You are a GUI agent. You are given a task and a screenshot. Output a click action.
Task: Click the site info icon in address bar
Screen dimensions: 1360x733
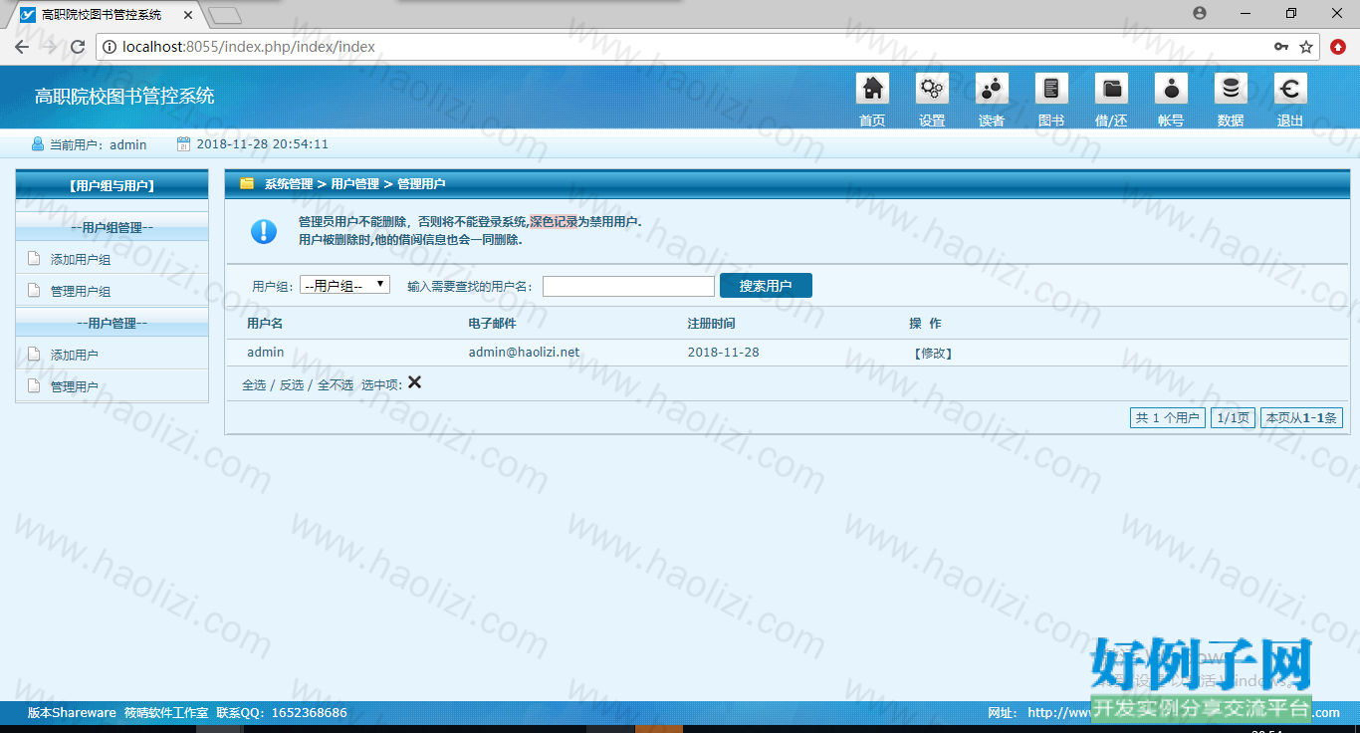click(x=111, y=47)
